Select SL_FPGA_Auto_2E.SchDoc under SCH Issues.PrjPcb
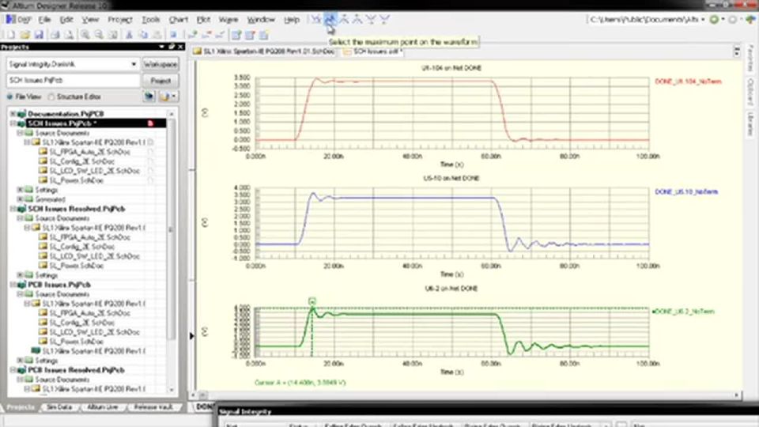 [90, 152]
